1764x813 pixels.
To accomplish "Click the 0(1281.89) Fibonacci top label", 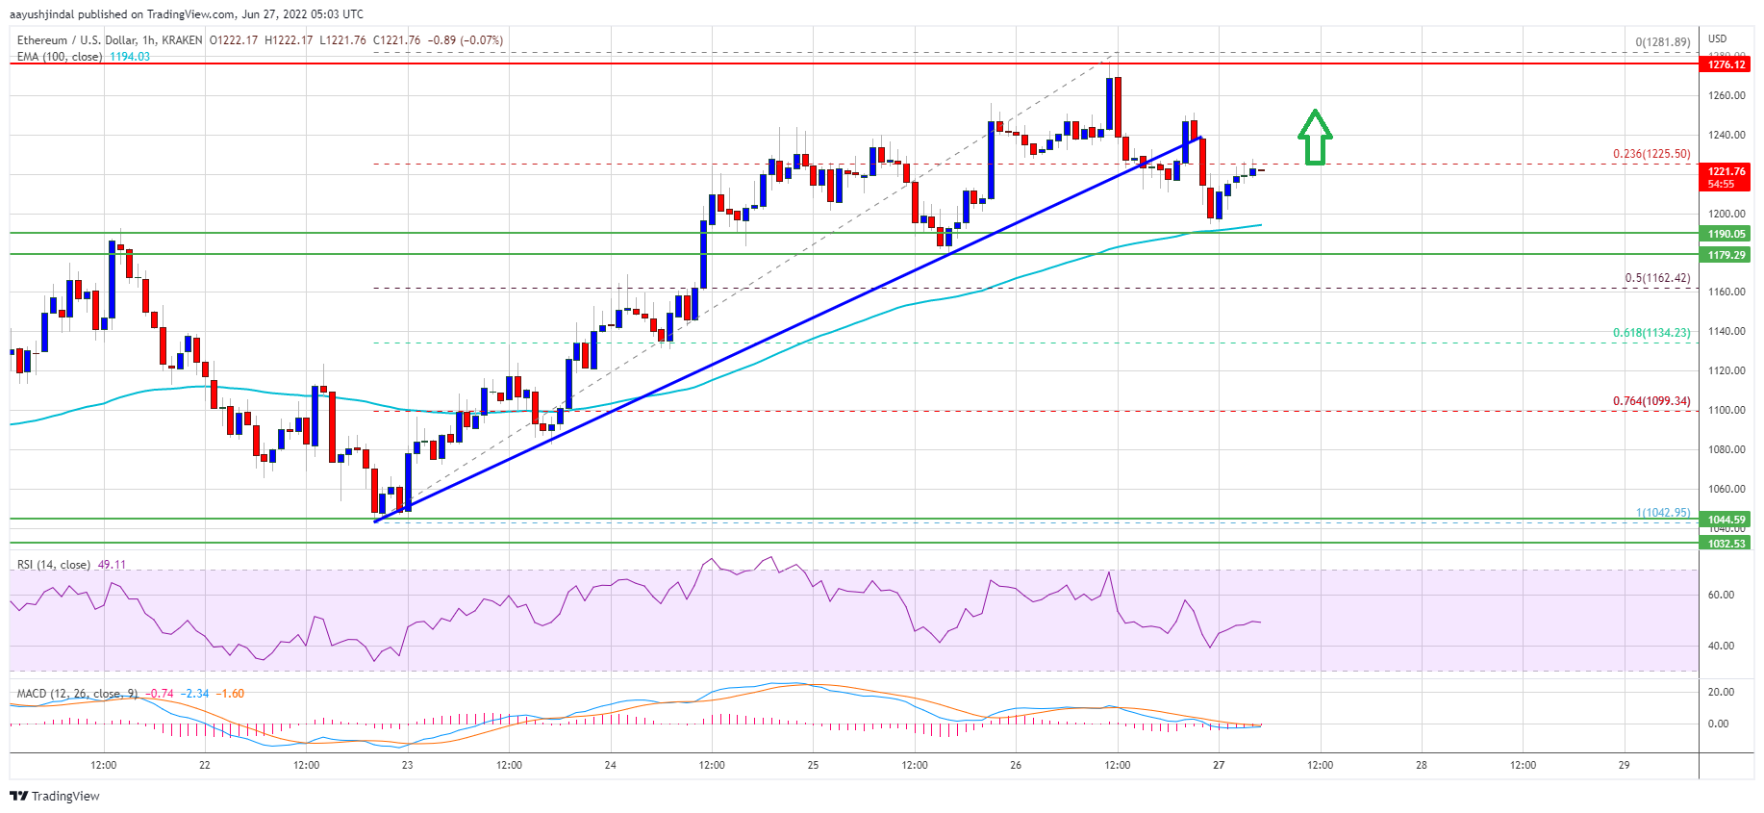I will (x=1663, y=42).
